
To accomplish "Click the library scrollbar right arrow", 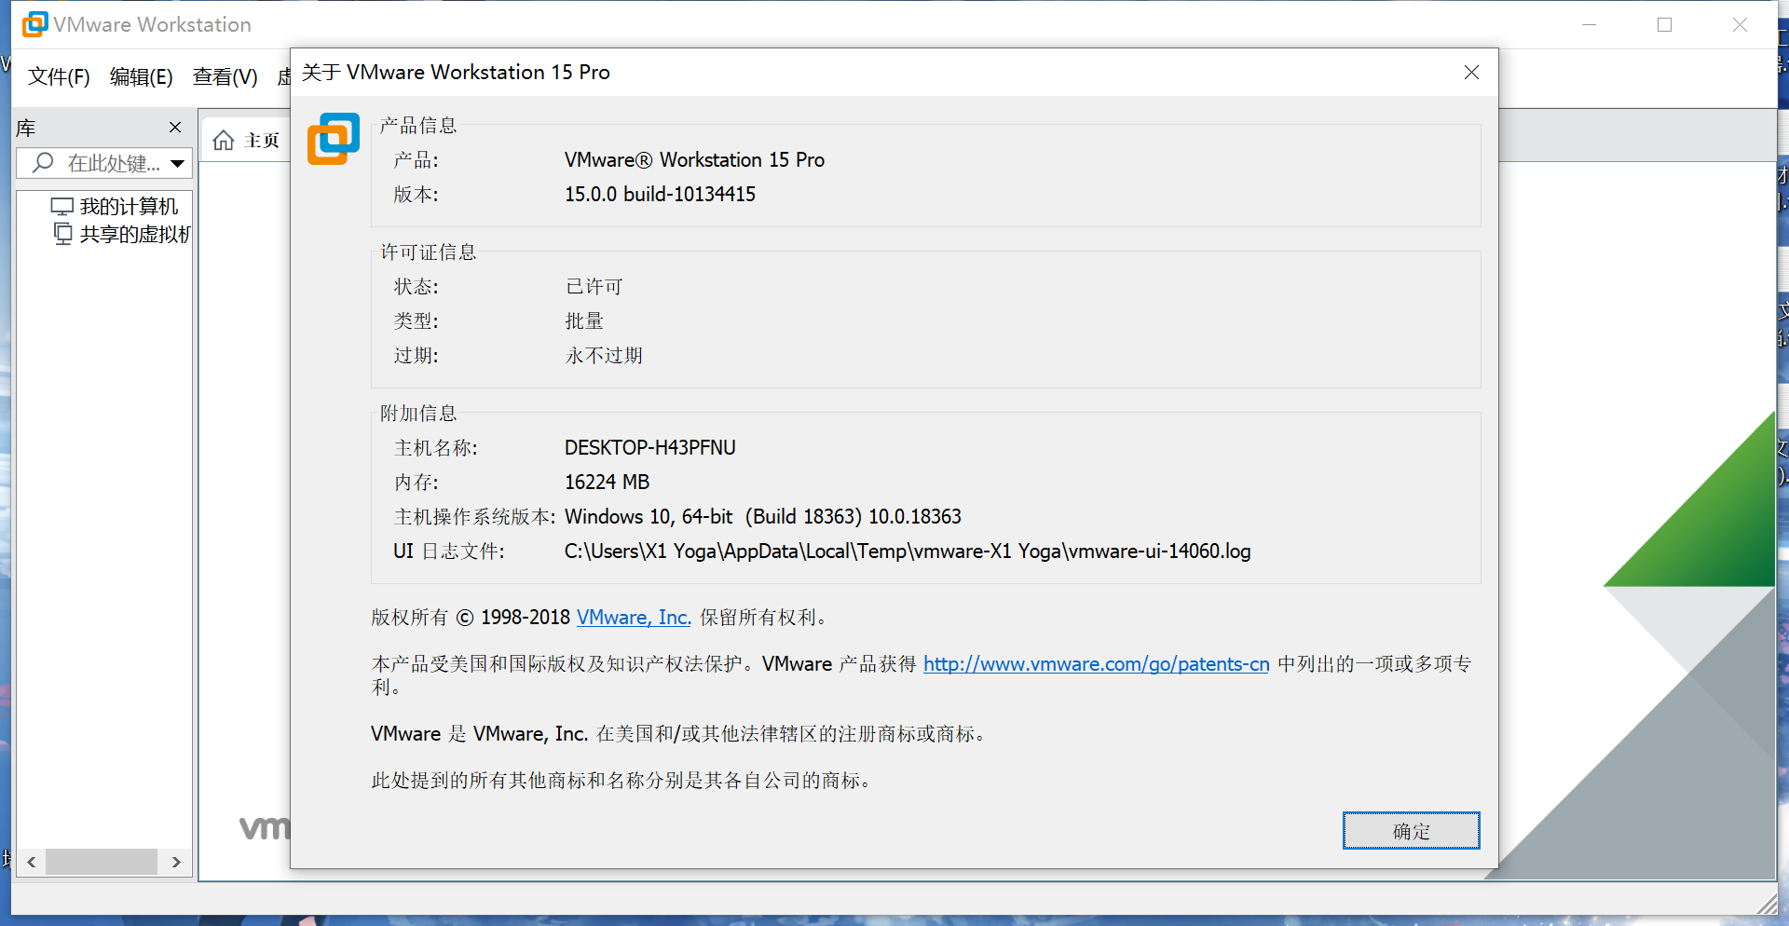I will (176, 862).
